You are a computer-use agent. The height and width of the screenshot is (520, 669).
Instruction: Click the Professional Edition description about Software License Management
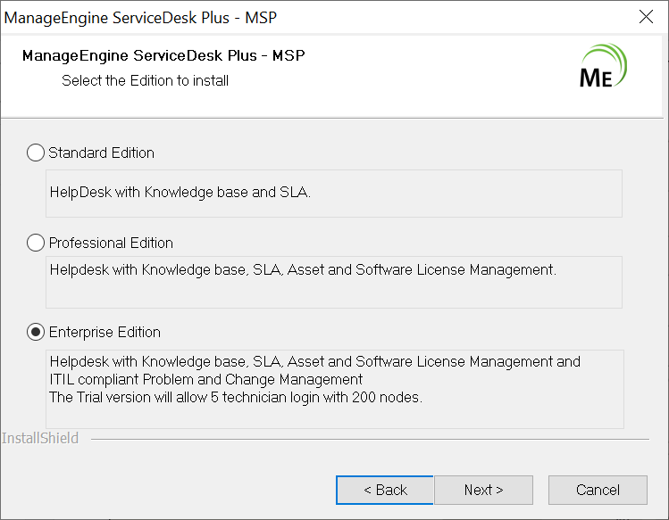[x=303, y=269]
